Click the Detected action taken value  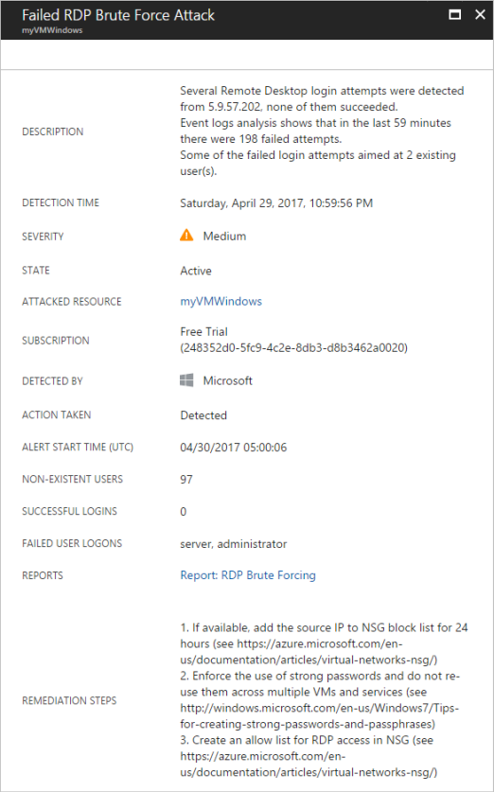(203, 415)
